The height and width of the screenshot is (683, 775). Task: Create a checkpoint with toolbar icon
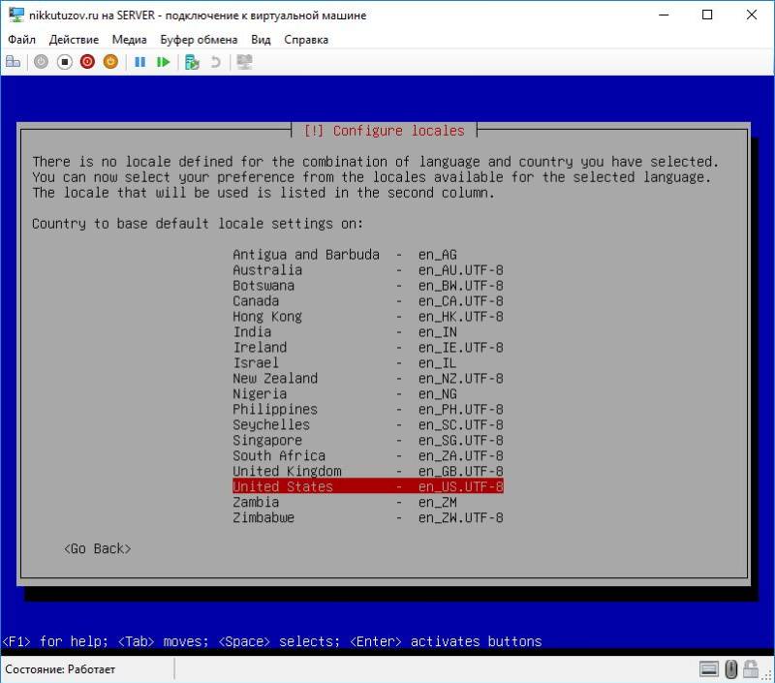(x=192, y=62)
